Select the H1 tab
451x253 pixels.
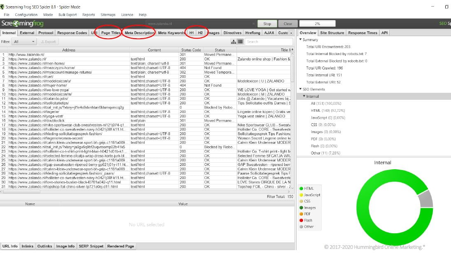pos(192,33)
